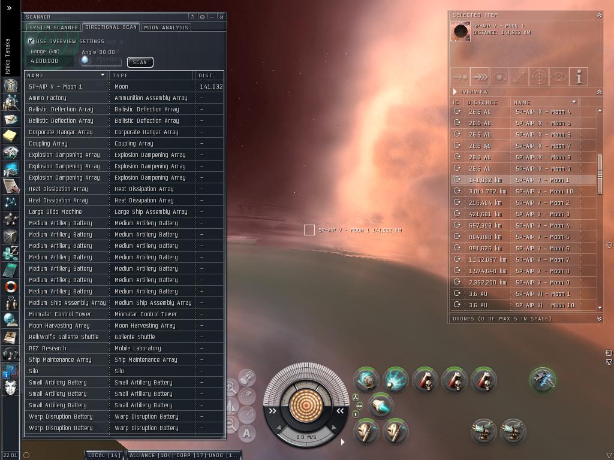Toggle Use Overview Settings checkbox

tap(31, 41)
